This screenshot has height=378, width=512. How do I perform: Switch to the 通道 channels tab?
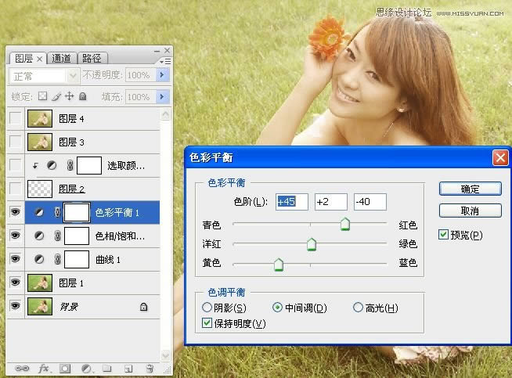pos(62,59)
